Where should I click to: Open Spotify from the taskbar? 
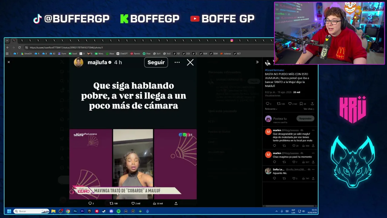click(x=119, y=211)
